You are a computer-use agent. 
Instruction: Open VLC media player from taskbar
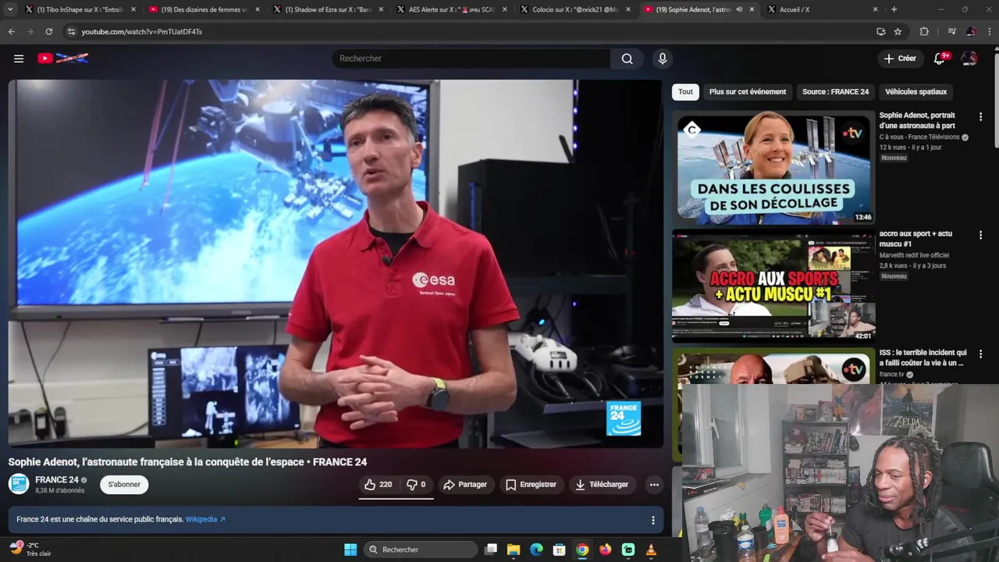click(651, 550)
